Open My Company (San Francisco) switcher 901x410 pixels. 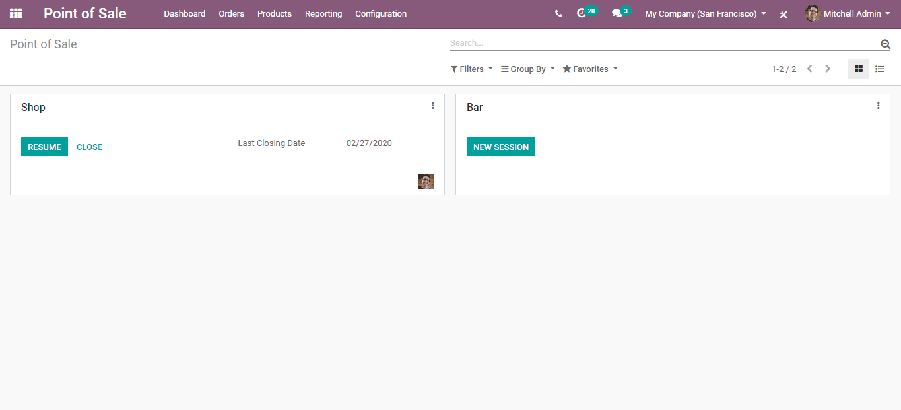[706, 13]
